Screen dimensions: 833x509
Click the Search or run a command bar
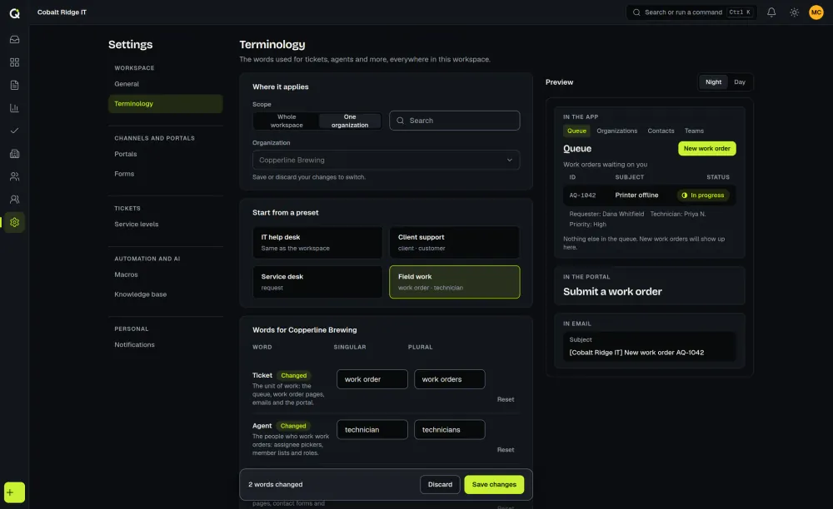[691, 12]
